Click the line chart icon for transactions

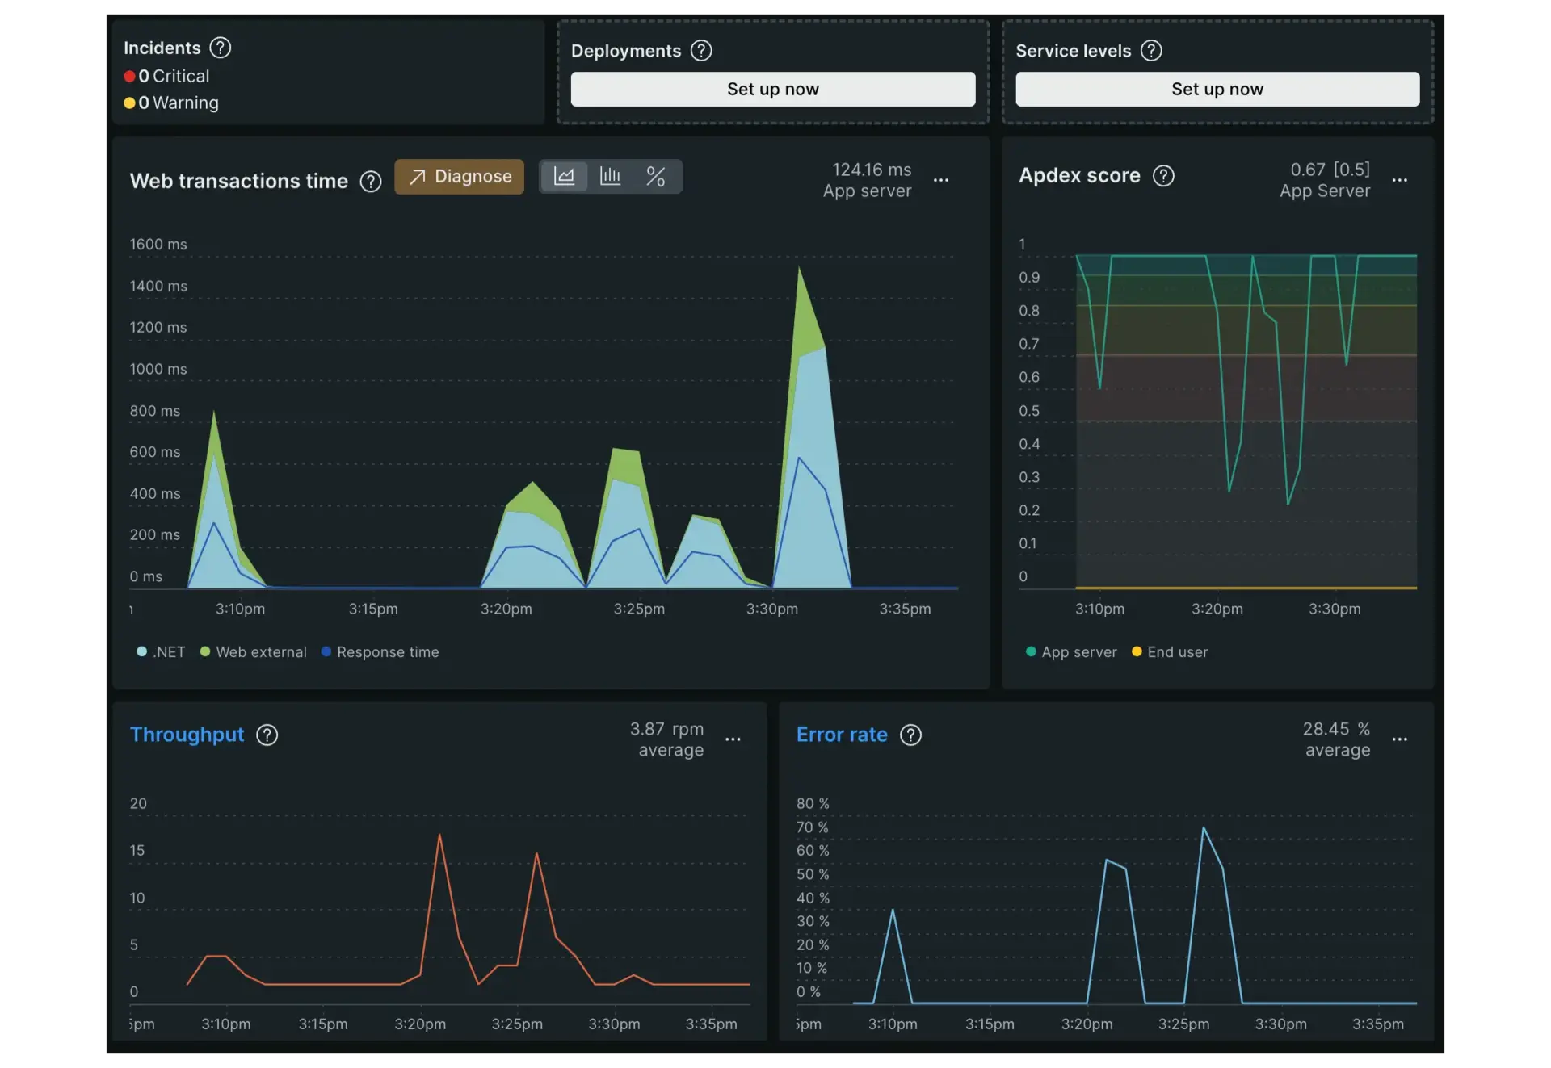click(x=563, y=175)
